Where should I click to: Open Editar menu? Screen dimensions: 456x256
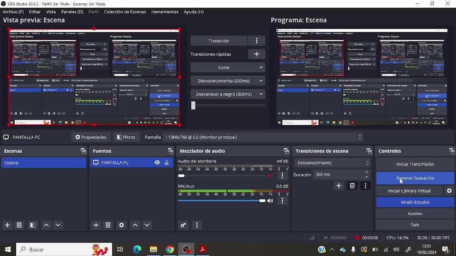tap(35, 12)
